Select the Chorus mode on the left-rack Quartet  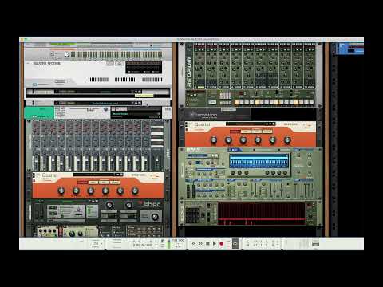click(x=82, y=183)
